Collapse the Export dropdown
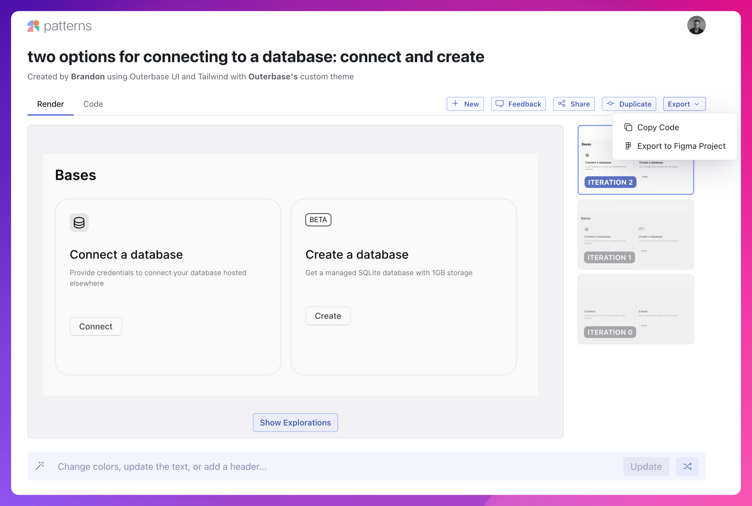This screenshot has height=506, width=752. 684,104
